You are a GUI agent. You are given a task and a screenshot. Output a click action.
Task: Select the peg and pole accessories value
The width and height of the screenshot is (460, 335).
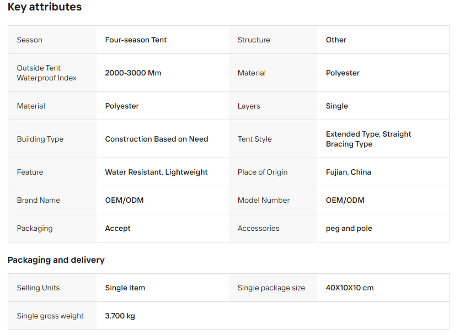[349, 228]
